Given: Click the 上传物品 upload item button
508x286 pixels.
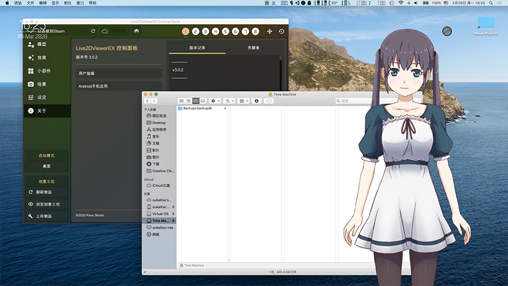Looking at the screenshot, I should pyautogui.click(x=46, y=216).
